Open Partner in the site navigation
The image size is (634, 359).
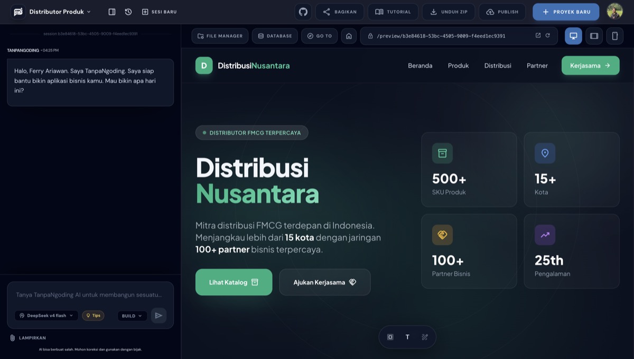[x=537, y=65]
